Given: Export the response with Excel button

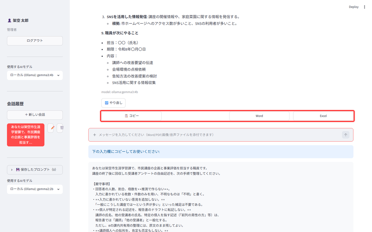Looking at the screenshot, I should tap(323, 116).
